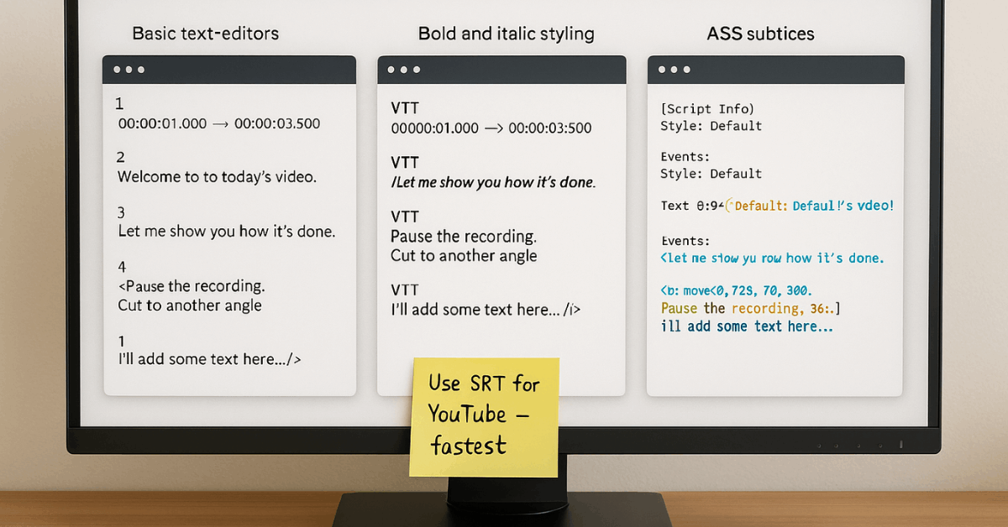Click "Pause the recording." in Bold and italic window

(x=464, y=236)
